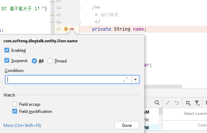This screenshot has height=133, width=207.
Task: Open the filter funnel icon in the bottom toolbar
Action: [x=197, y=103]
